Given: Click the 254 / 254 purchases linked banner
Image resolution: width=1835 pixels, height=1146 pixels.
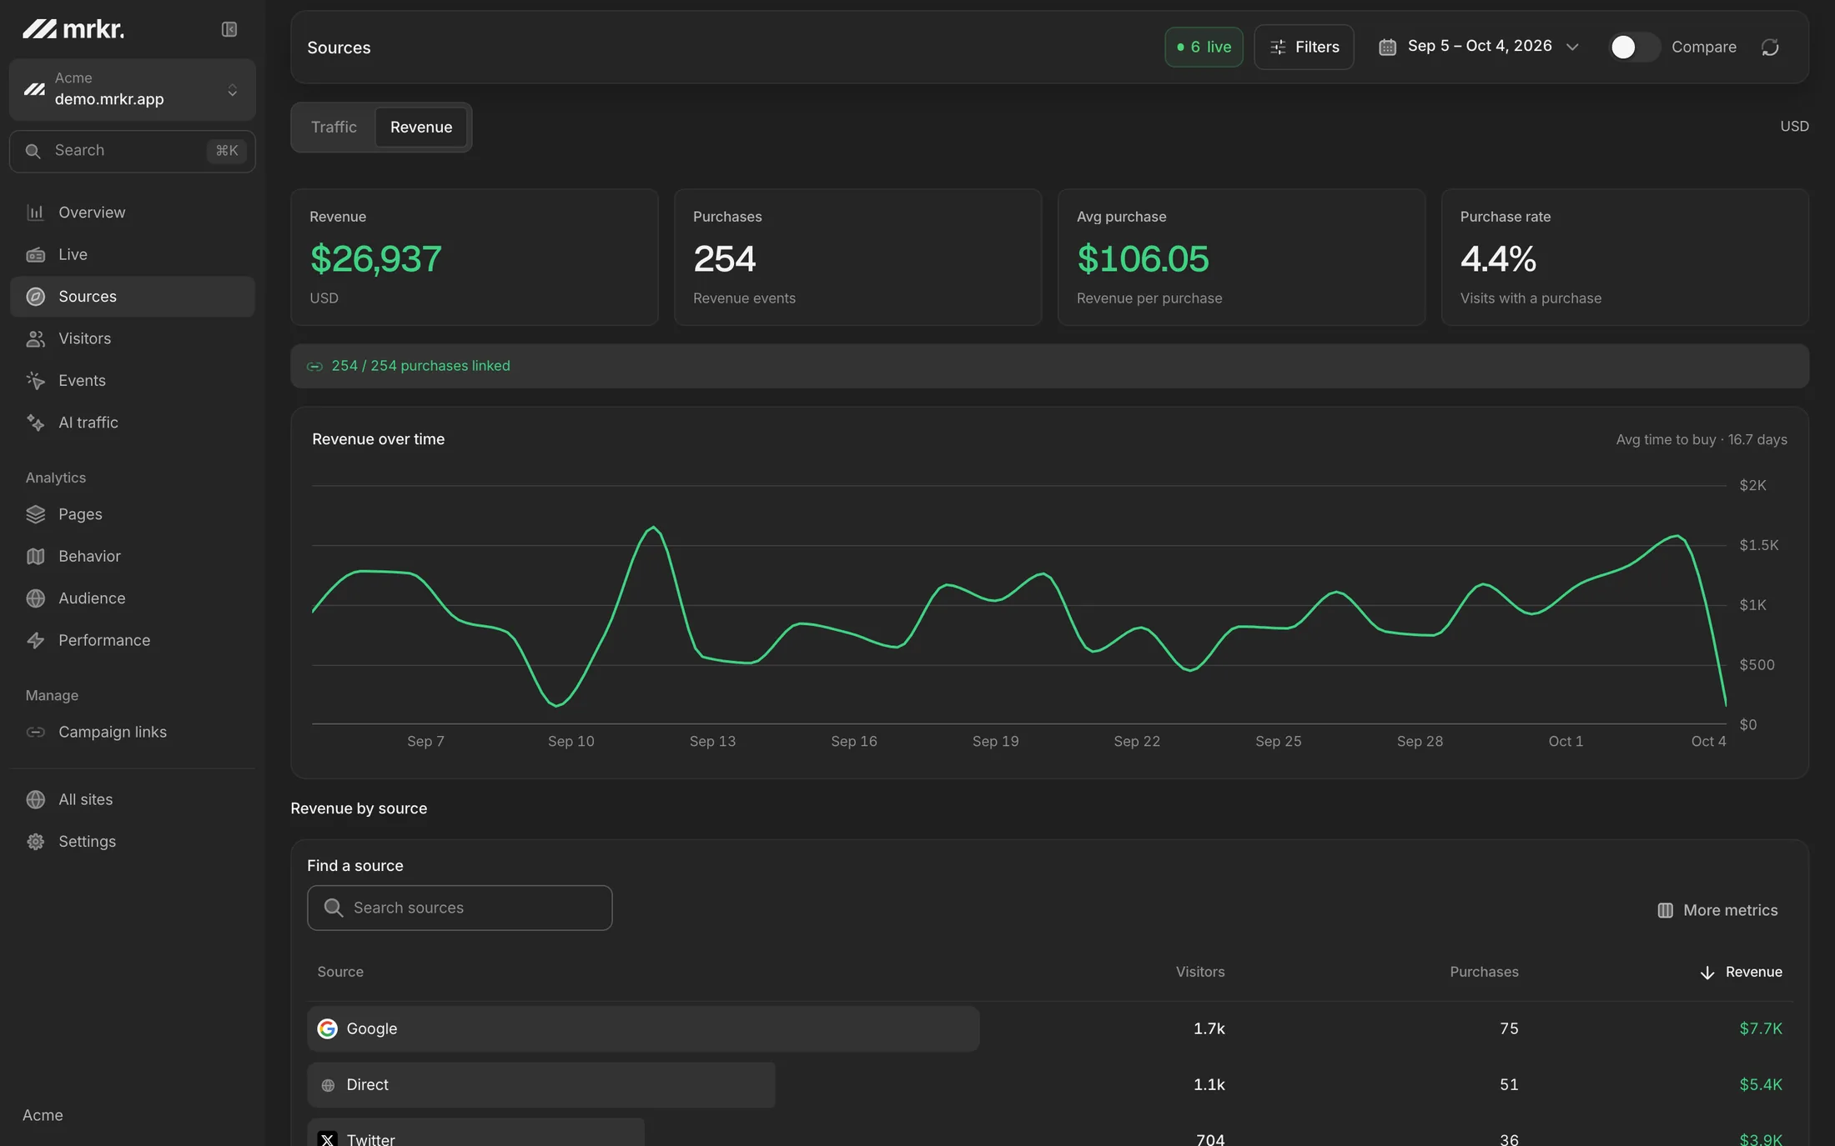Looking at the screenshot, I should pos(1049,366).
